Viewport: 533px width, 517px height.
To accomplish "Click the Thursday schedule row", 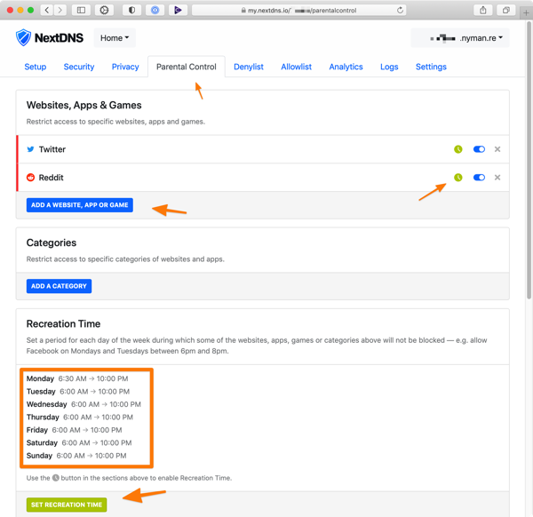I will click(80, 418).
